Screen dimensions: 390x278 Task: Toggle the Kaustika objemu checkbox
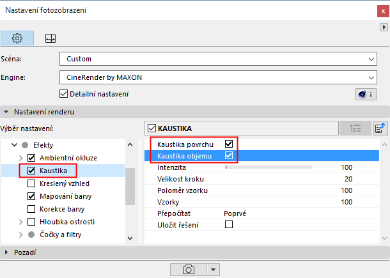229,155
